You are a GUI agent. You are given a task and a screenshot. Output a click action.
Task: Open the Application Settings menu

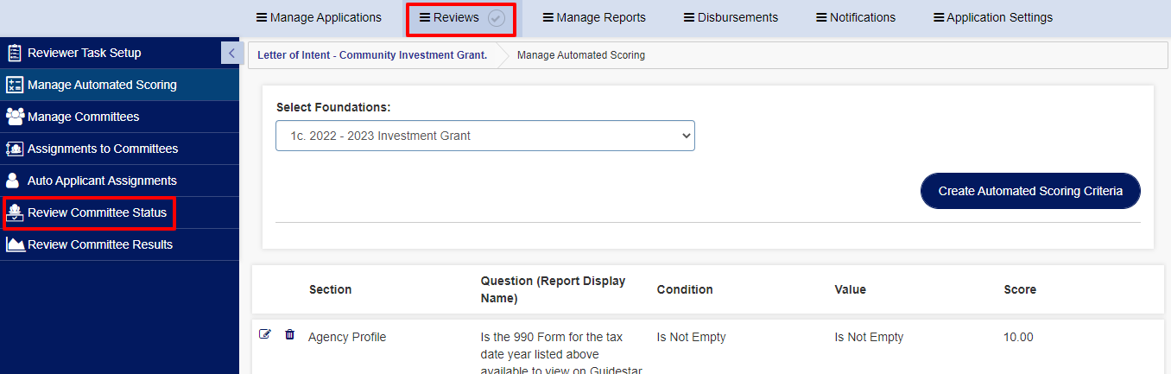tap(993, 17)
